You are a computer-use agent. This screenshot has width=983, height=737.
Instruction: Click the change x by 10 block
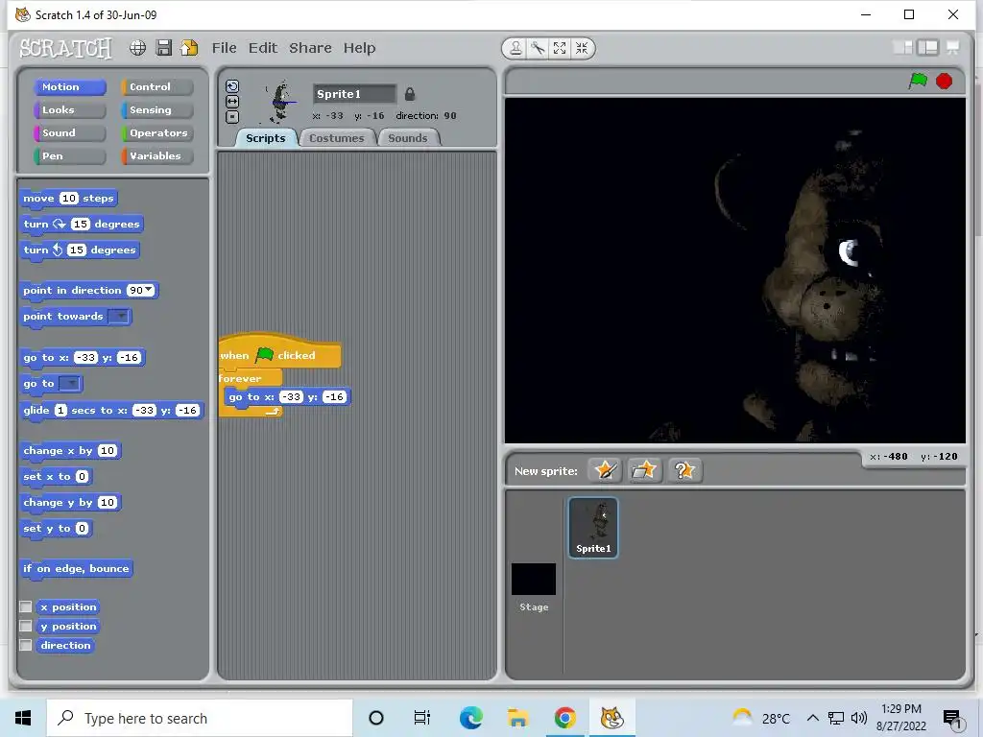pos(70,451)
